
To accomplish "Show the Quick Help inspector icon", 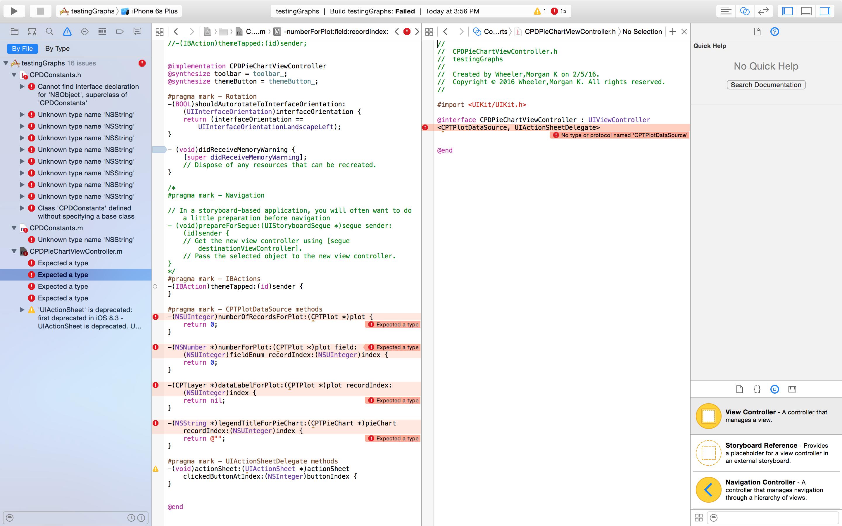I will coord(774,32).
